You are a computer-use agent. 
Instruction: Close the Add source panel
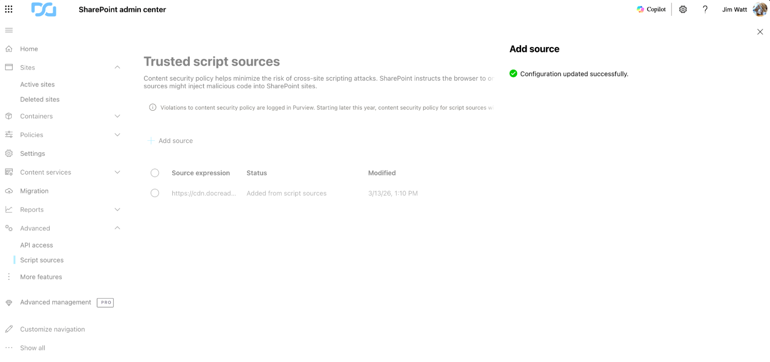pyautogui.click(x=760, y=32)
